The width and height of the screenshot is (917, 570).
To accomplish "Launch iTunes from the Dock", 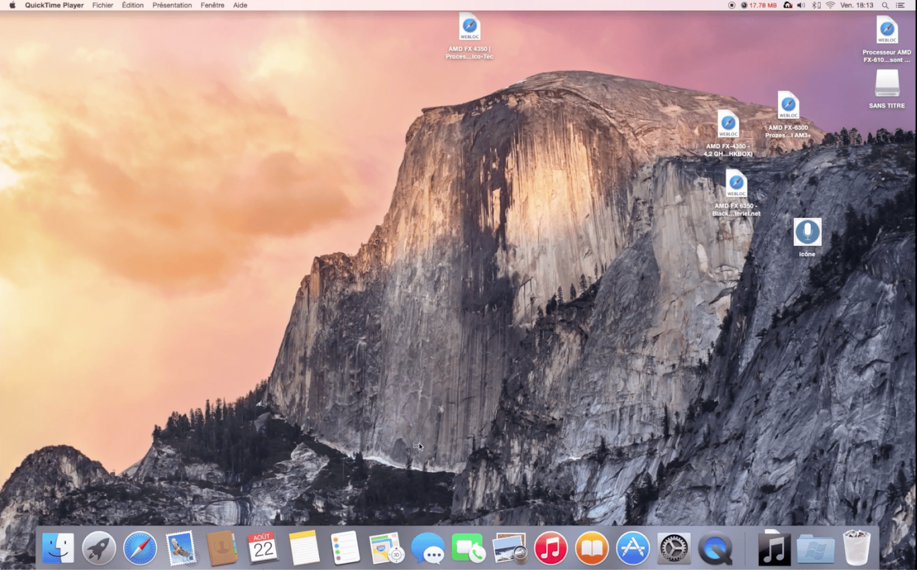I will (550, 548).
